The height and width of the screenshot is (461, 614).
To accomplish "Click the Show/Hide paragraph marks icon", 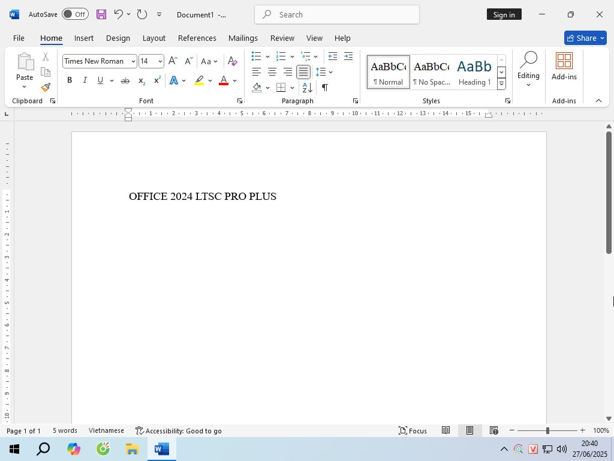I will [x=324, y=88].
